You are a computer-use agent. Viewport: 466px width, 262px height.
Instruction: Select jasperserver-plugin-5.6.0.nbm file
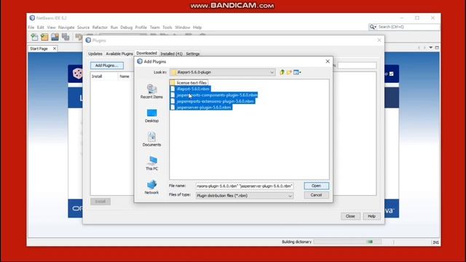click(x=204, y=108)
